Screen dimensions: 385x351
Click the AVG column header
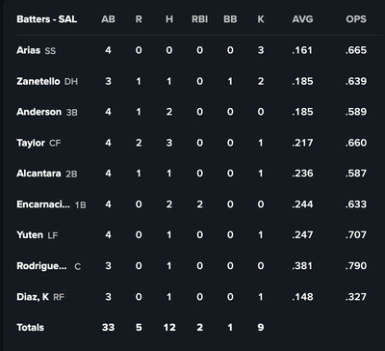tap(302, 19)
